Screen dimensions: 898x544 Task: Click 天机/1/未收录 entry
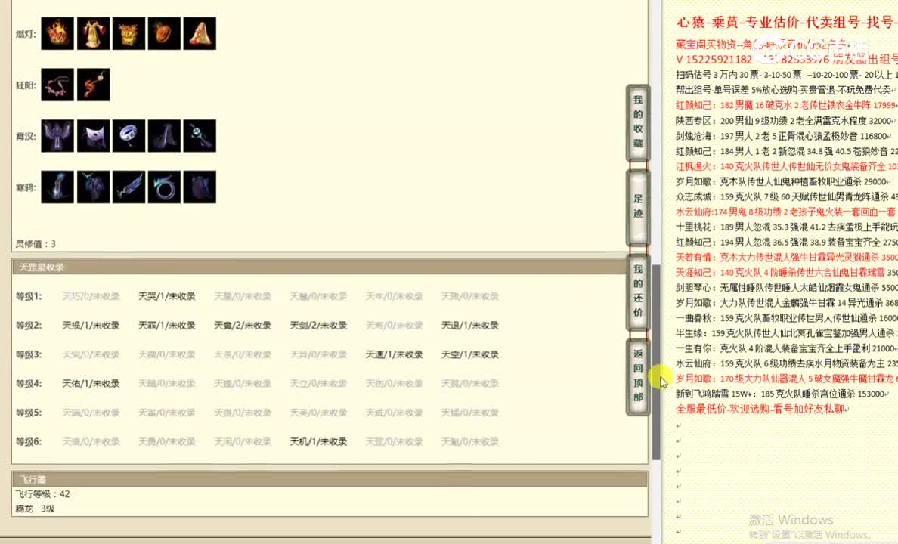pyautogui.click(x=318, y=441)
